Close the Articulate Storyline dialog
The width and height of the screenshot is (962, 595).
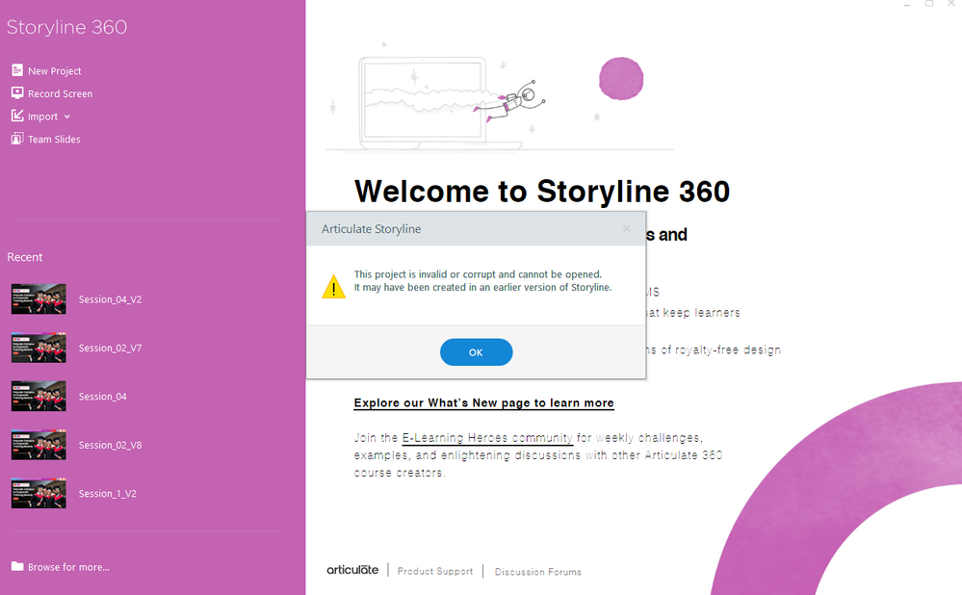click(x=626, y=228)
